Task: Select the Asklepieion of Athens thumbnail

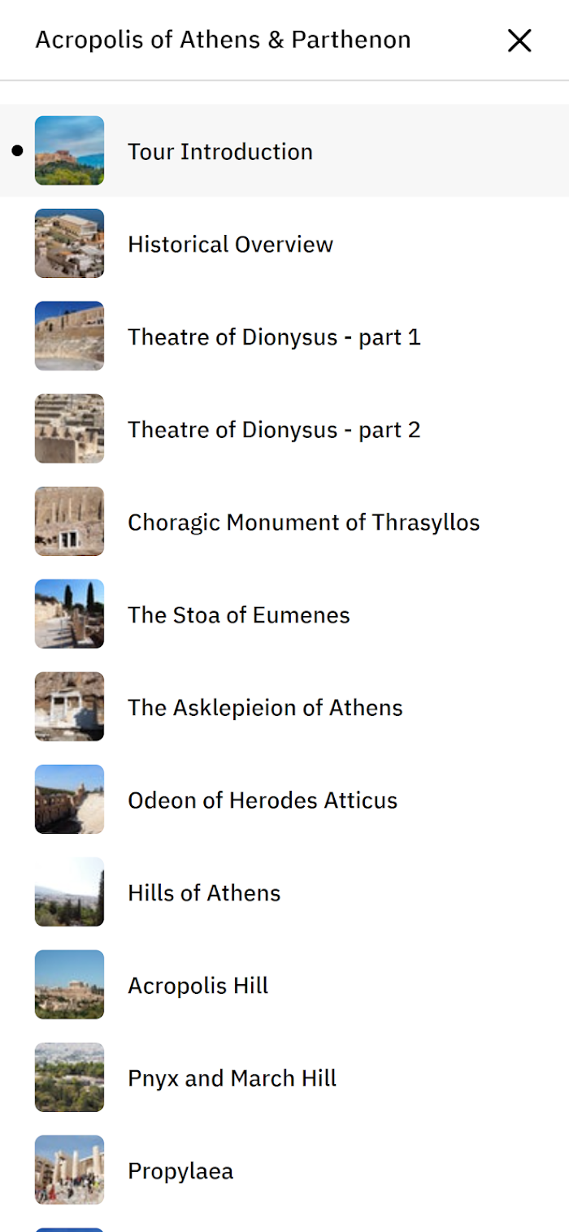Action: (69, 706)
